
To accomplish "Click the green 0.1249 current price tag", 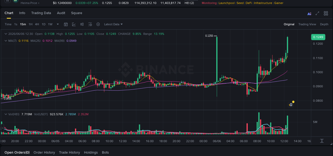I will [x=318, y=37].
